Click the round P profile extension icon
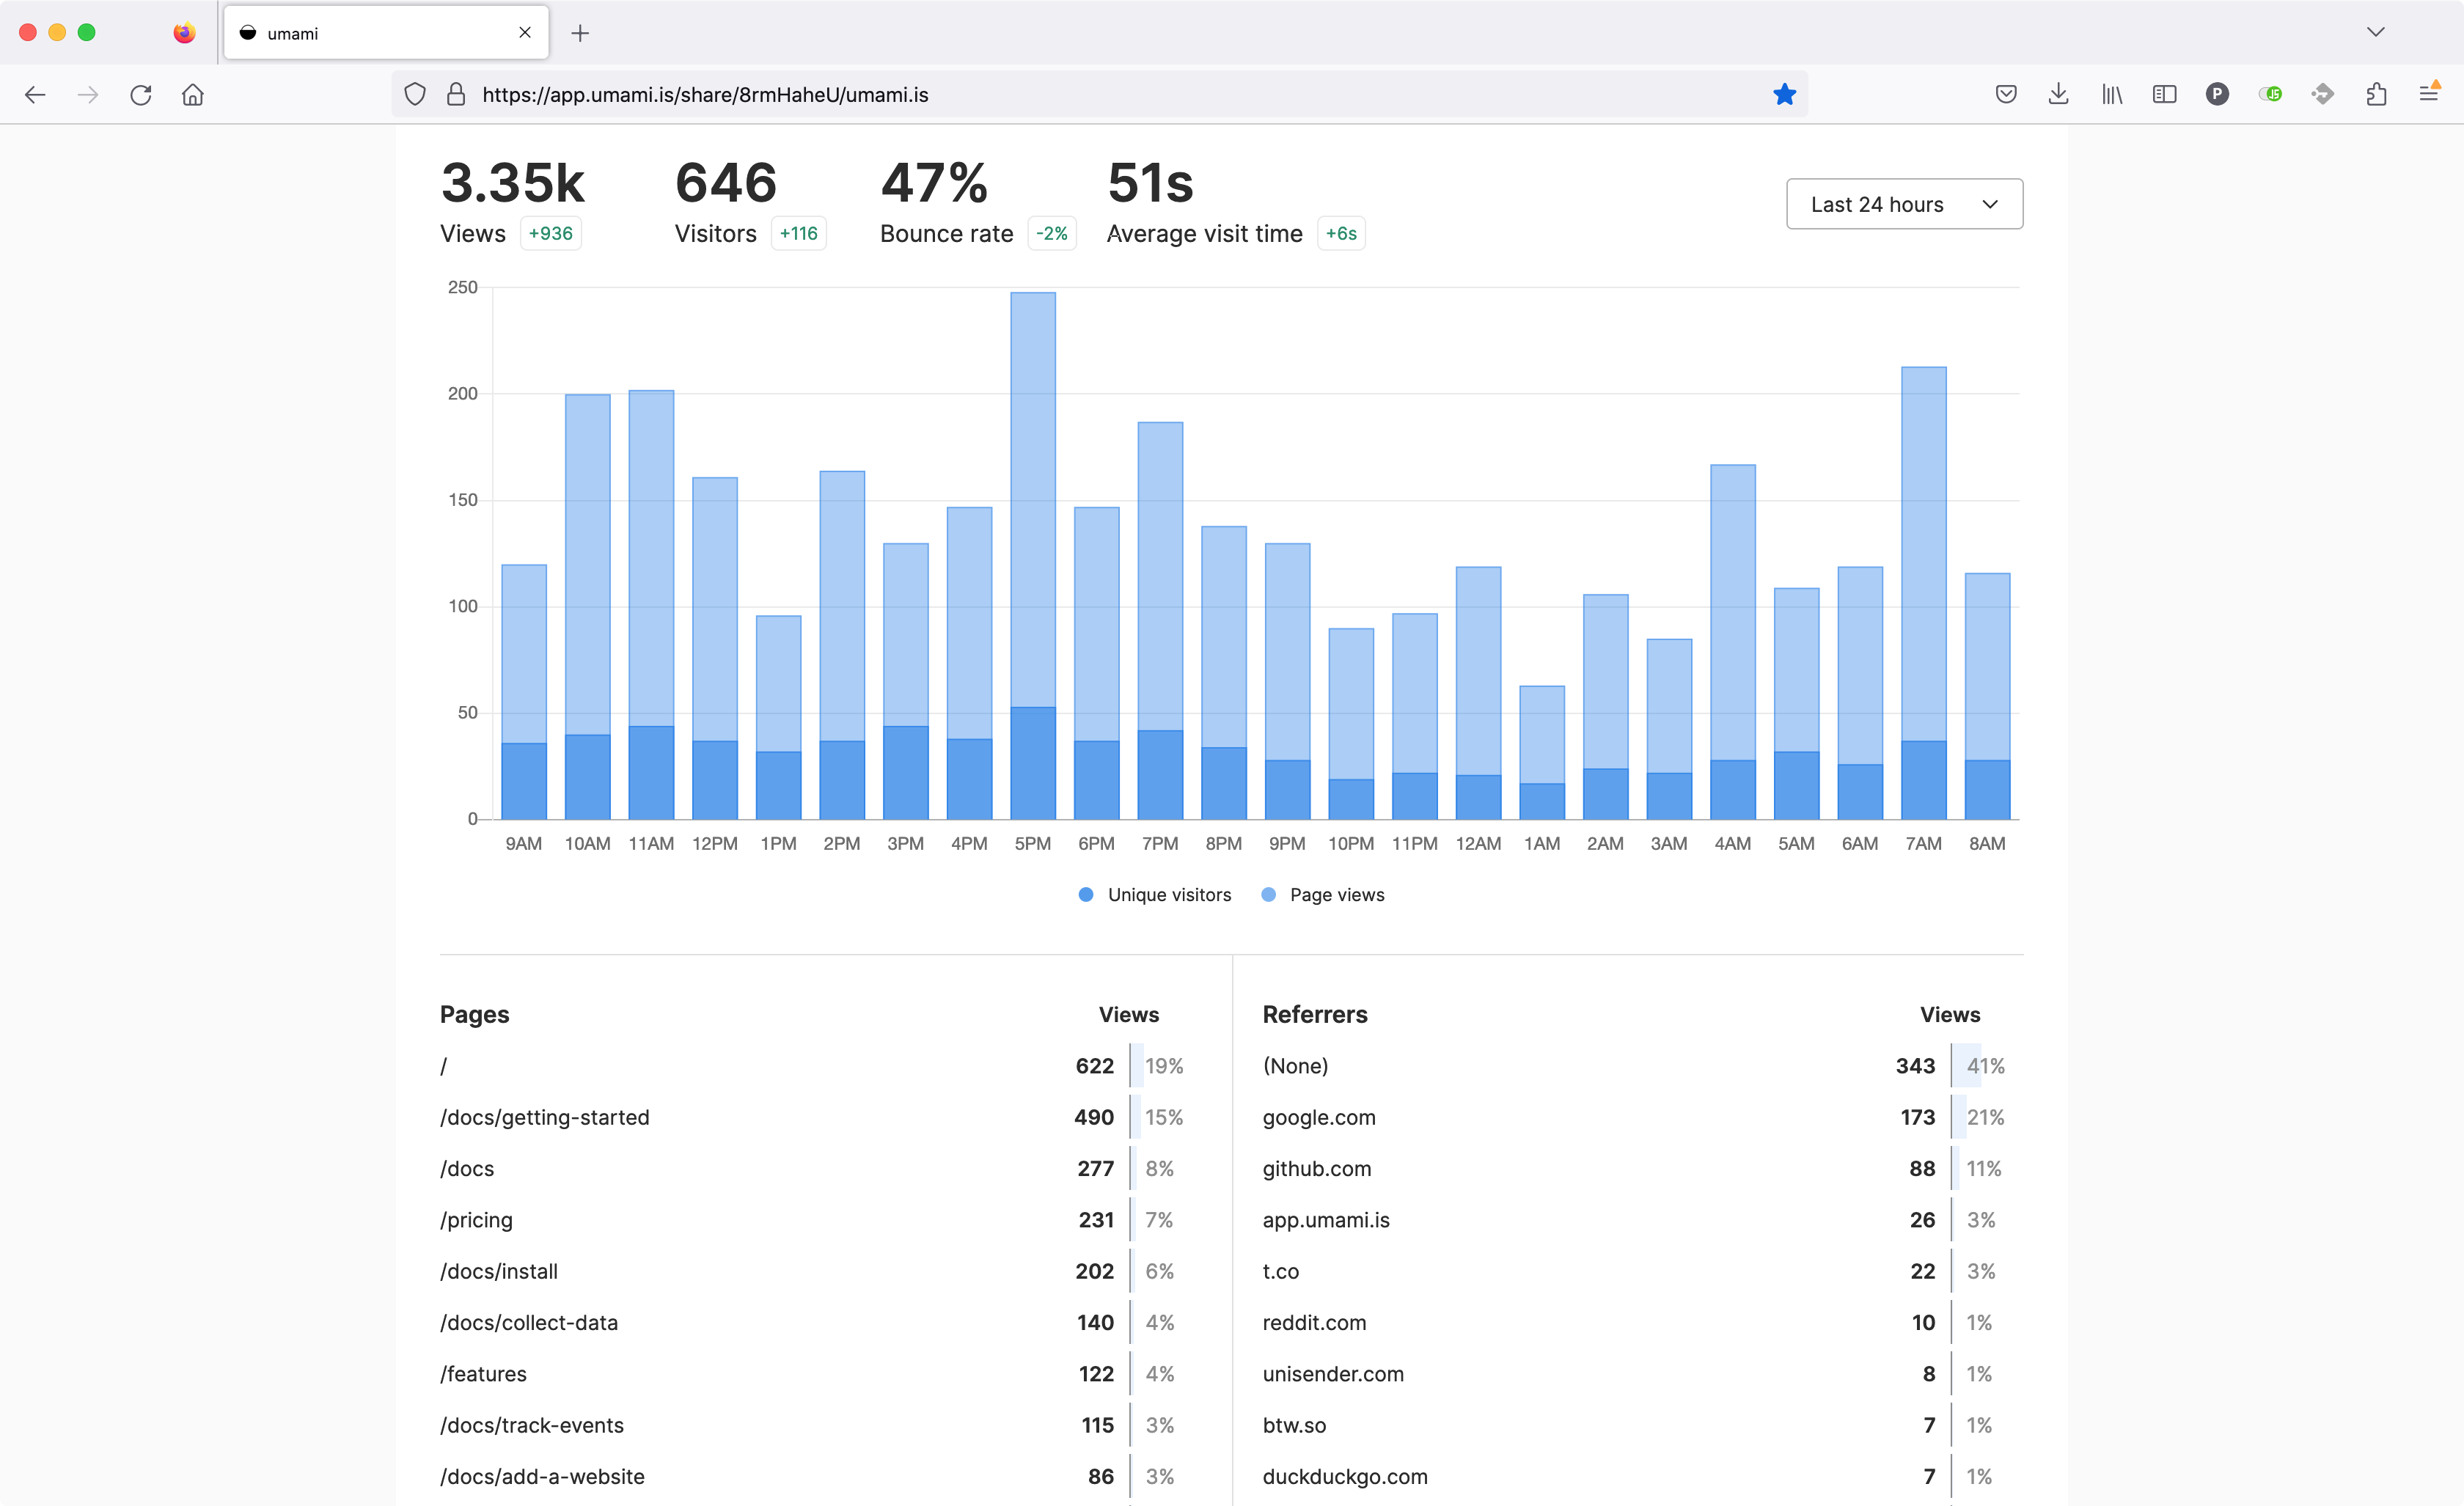The image size is (2464, 1506). tap(2217, 94)
